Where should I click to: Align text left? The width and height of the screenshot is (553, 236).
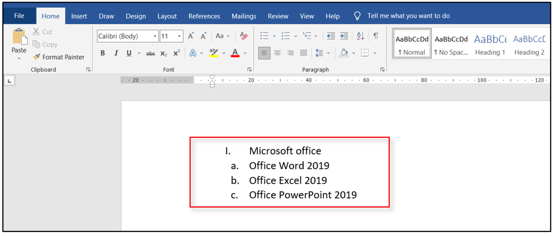(x=264, y=53)
